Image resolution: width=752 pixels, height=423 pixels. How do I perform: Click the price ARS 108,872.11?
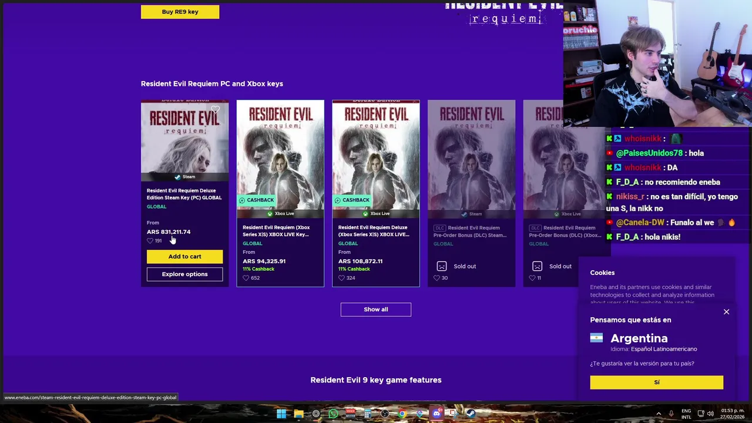360,261
